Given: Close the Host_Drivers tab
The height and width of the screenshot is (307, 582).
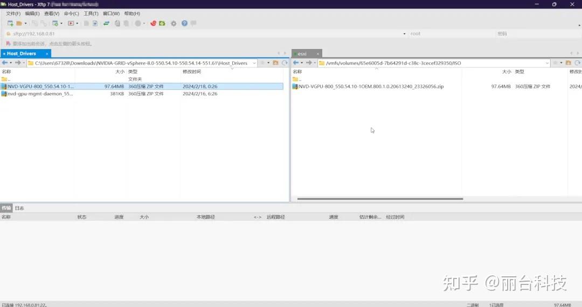Looking at the screenshot, I should [47, 54].
